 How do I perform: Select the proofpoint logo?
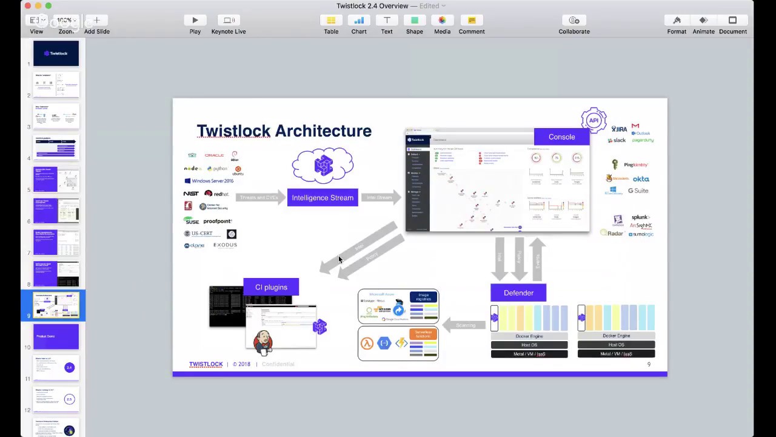[x=218, y=221]
